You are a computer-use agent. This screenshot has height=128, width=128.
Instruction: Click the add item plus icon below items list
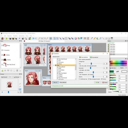[x=2, y=71]
